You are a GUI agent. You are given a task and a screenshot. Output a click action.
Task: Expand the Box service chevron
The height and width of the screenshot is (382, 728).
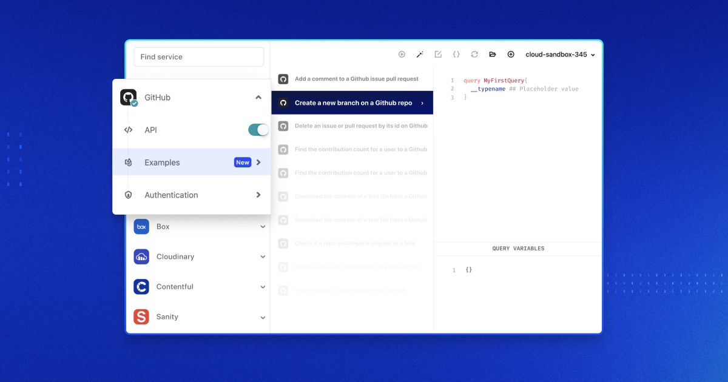pyautogui.click(x=263, y=227)
